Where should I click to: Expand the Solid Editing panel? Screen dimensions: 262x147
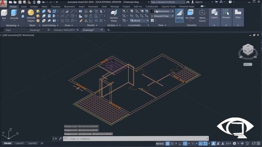click(x=50, y=25)
